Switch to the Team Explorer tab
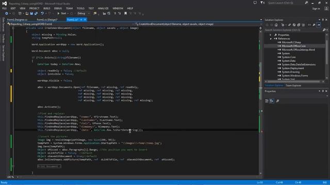The height and width of the screenshot is (185, 330). click(x=293, y=86)
